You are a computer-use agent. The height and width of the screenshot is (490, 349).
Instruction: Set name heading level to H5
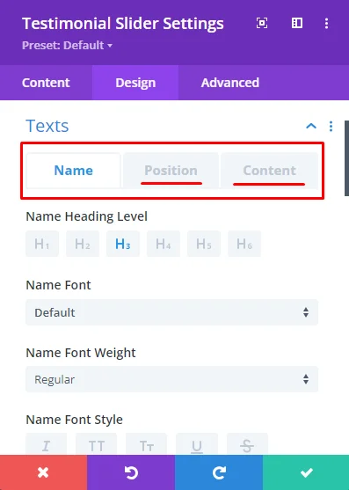point(204,244)
